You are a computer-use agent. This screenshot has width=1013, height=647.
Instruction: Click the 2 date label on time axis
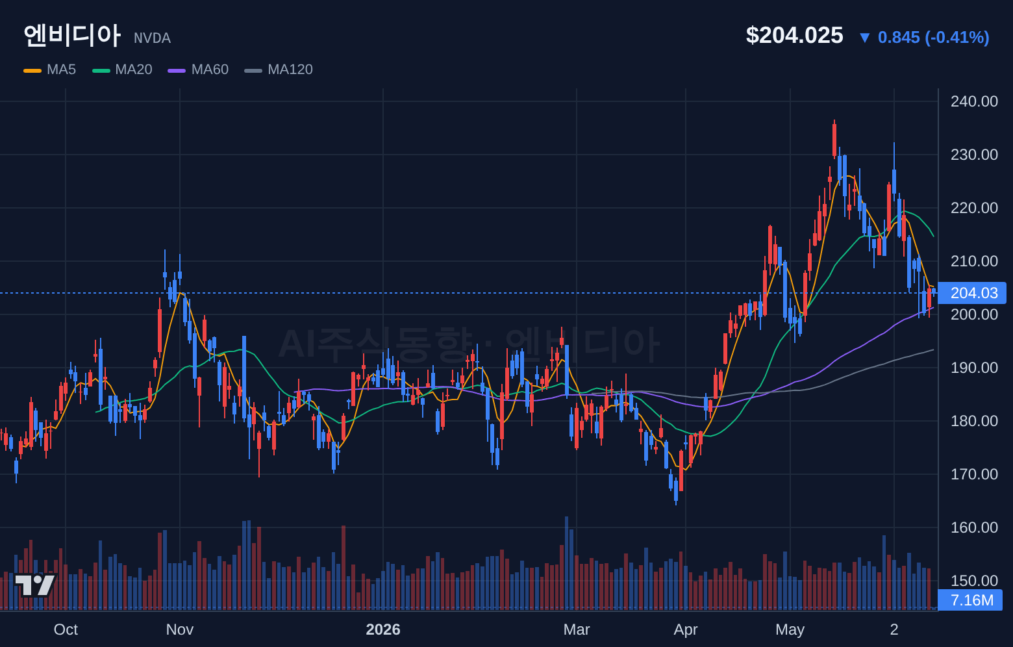[x=894, y=629]
